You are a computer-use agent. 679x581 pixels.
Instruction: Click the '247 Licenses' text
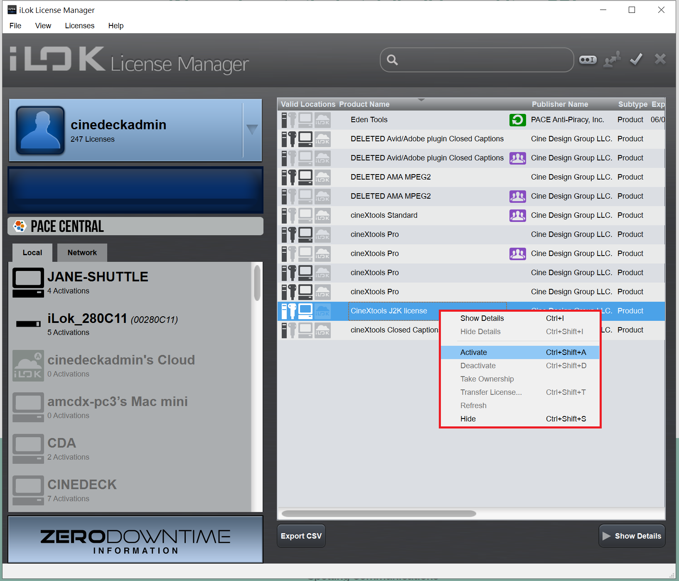pos(92,139)
